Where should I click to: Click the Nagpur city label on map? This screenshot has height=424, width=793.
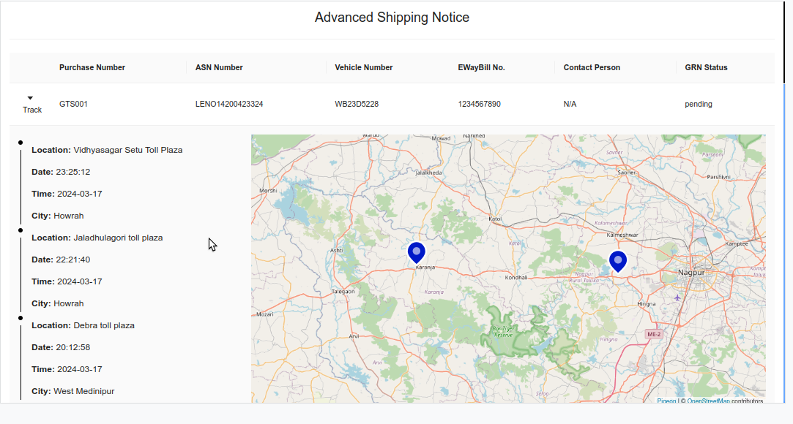(x=691, y=273)
